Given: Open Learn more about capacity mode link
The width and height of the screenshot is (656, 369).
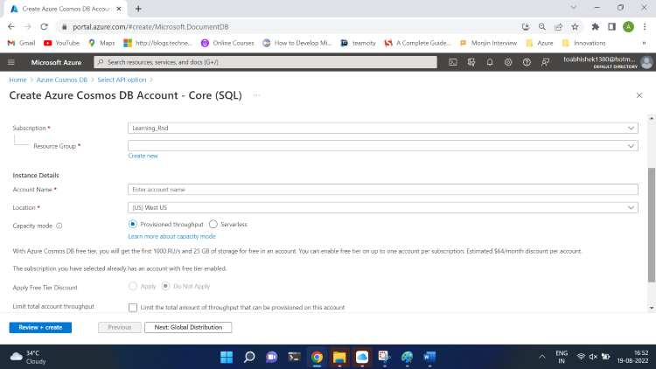Looking at the screenshot, I should point(172,236).
